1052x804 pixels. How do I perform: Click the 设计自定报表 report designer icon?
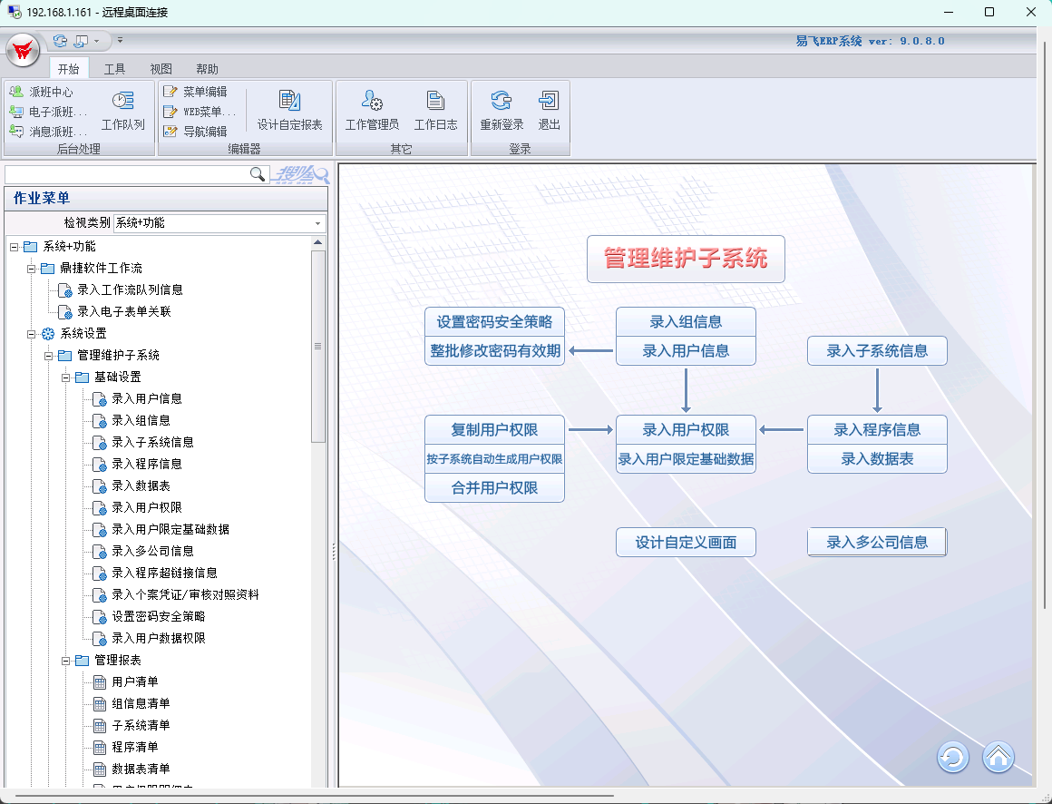(x=289, y=102)
